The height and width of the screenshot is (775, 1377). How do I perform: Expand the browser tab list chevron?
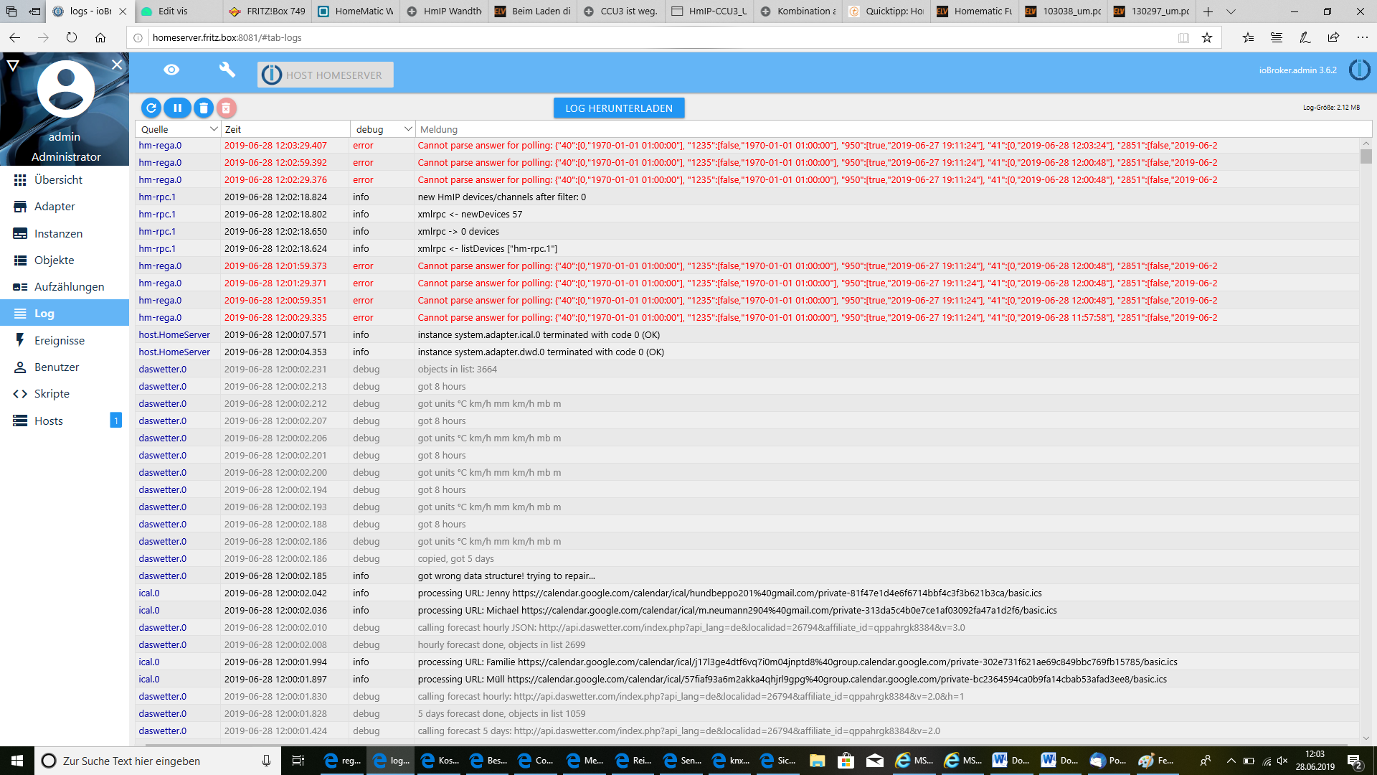(x=1231, y=11)
